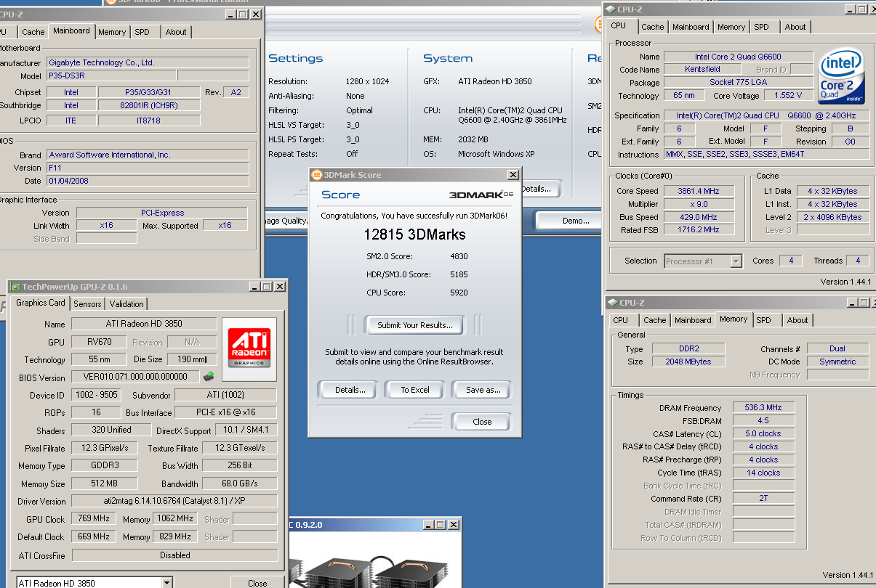The width and height of the screenshot is (876, 588).
Task: Select the Graphics Card tab in GPU-Z
Action: [x=41, y=303]
